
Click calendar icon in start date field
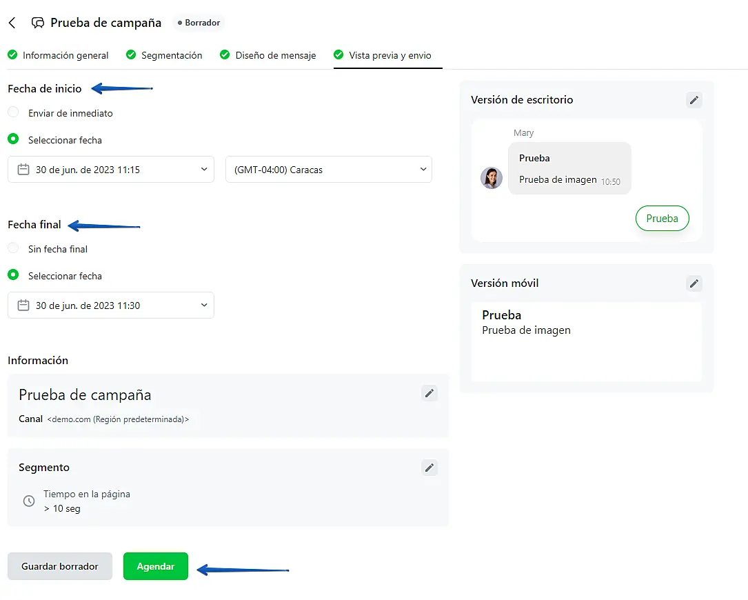click(23, 170)
